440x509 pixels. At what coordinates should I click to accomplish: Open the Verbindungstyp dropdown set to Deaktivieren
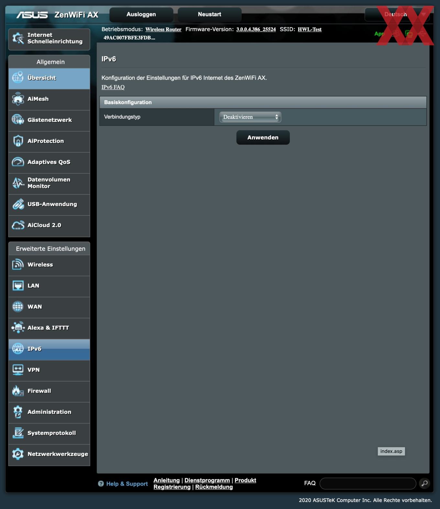point(250,117)
